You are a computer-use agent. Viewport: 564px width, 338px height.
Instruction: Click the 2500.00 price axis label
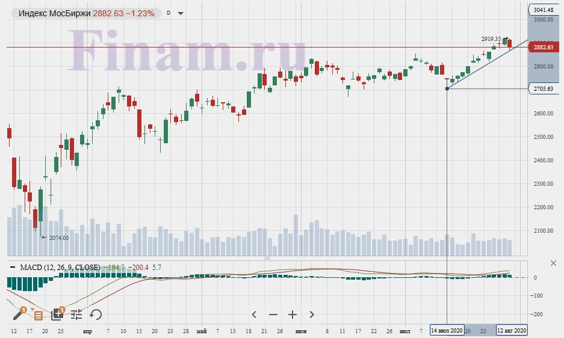[544, 137]
